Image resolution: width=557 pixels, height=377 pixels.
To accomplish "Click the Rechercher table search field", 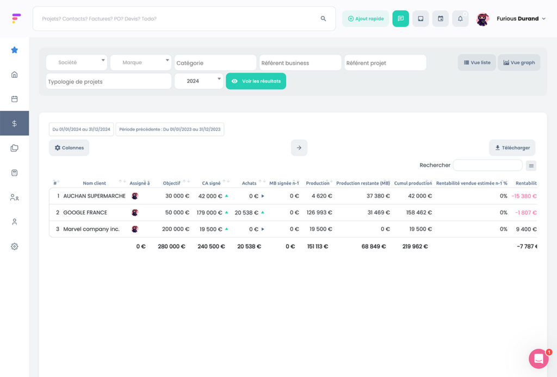I will [487, 165].
